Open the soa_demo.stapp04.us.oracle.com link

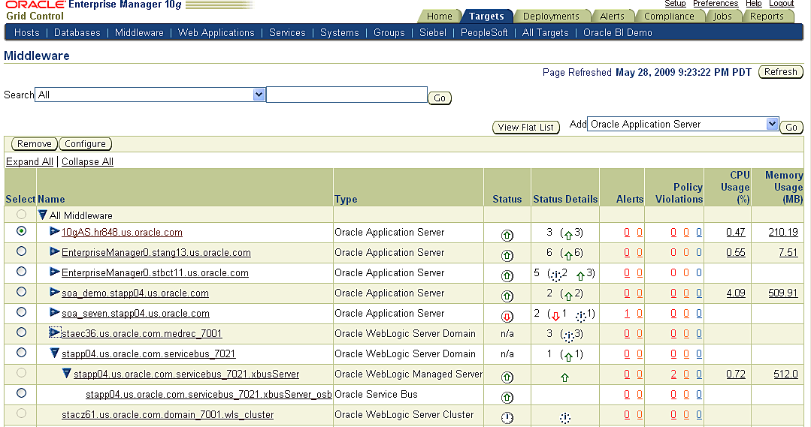[x=135, y=293]
